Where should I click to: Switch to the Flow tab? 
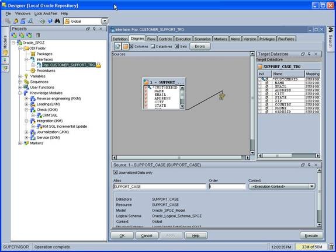click(x=151, y=39)
